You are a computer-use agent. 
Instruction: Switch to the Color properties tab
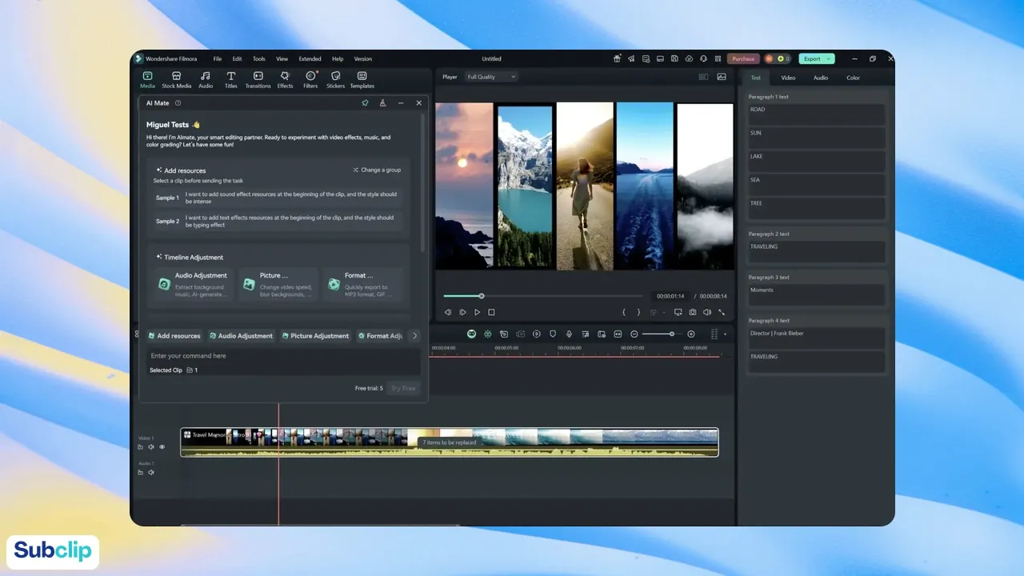click(854, 78)
